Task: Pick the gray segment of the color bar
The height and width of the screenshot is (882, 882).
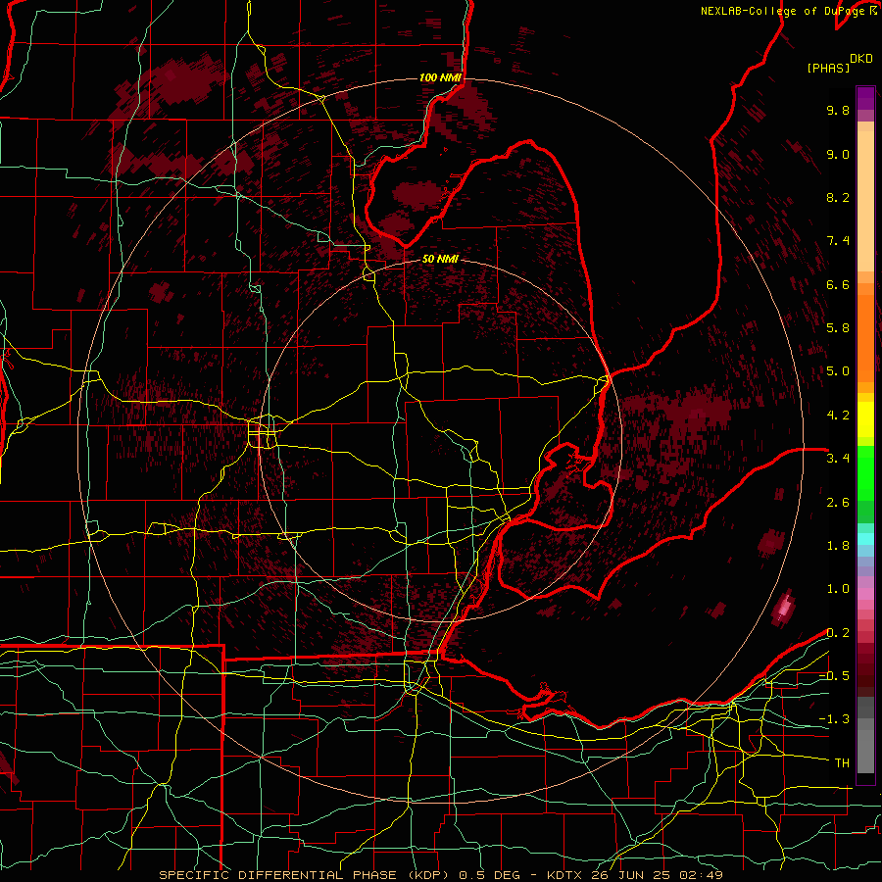Action: (865, 737)
